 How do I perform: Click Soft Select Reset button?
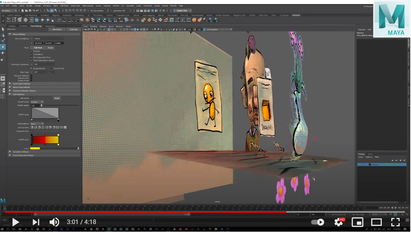pyautogui.click(x=56, y=98)
